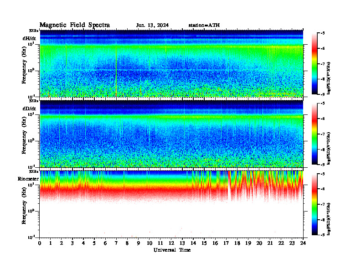The height and width of the screenshot is (279, 361).
Task: Click the "-6" tick on the dD/dt color scale
Action: pos(323,119)
